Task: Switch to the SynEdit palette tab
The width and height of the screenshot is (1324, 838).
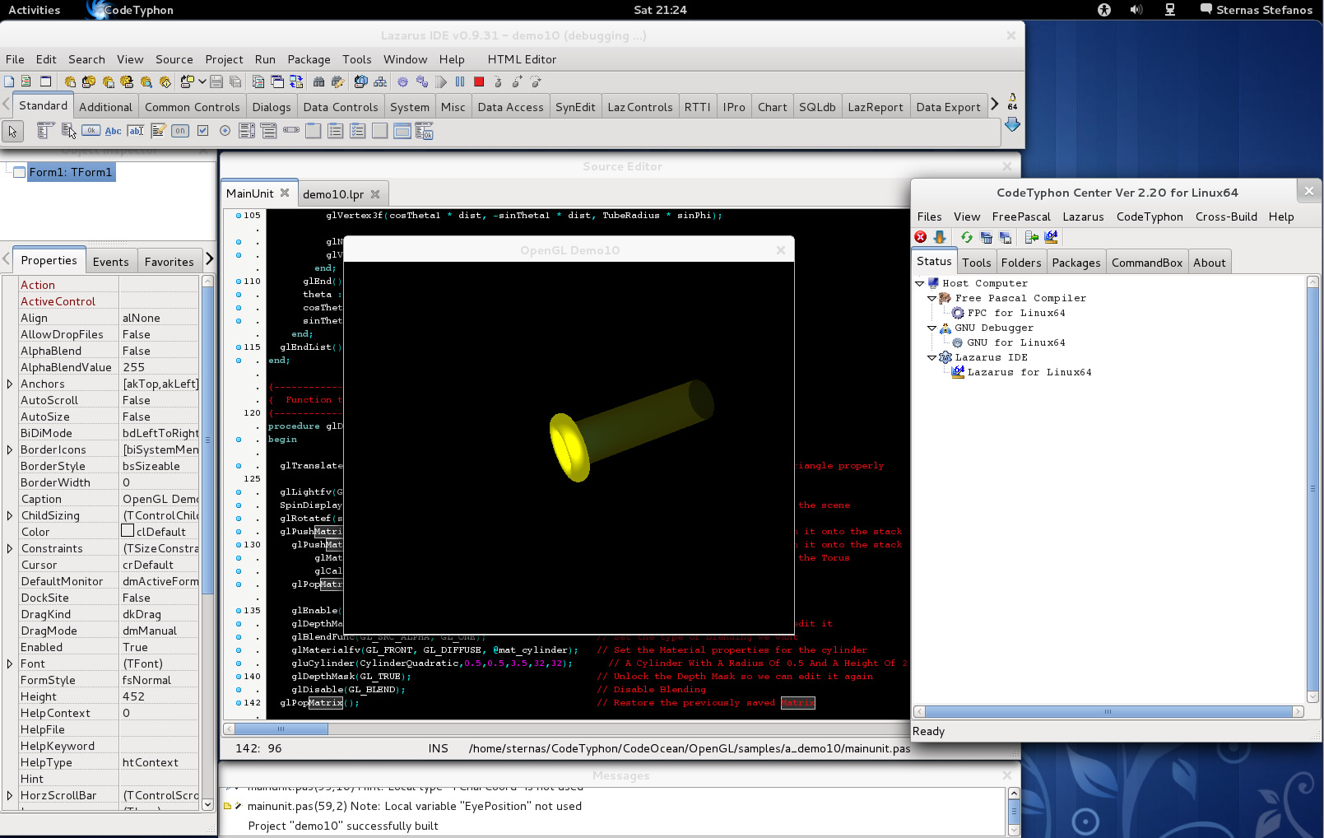Action: pos(575,107)
